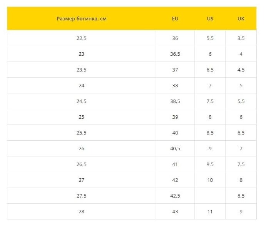Select the EU size 43 cell
The width and height of the screenshot is (264, 226).
(x=175, y=211)
